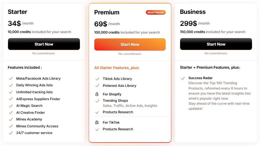Click checkmark beside 24/7 customer service
This screenshot has width=260, height=146.
click(x=11, y=133)
